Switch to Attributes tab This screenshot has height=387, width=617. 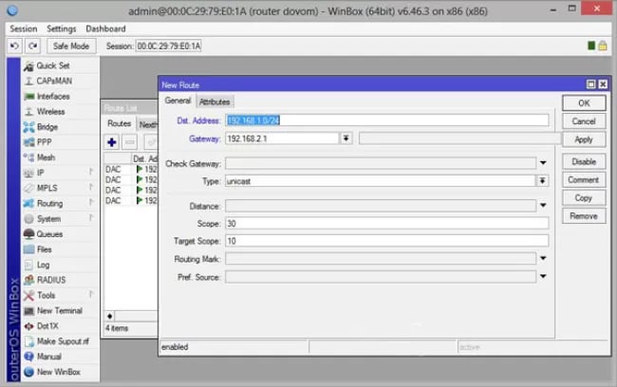pyautogui.click(x=215, y=101)
